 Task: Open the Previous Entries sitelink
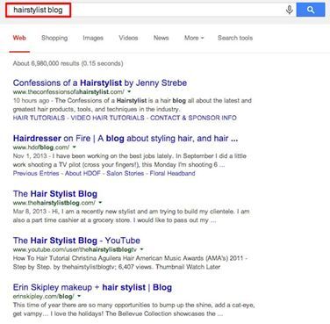tap(36, 173)
